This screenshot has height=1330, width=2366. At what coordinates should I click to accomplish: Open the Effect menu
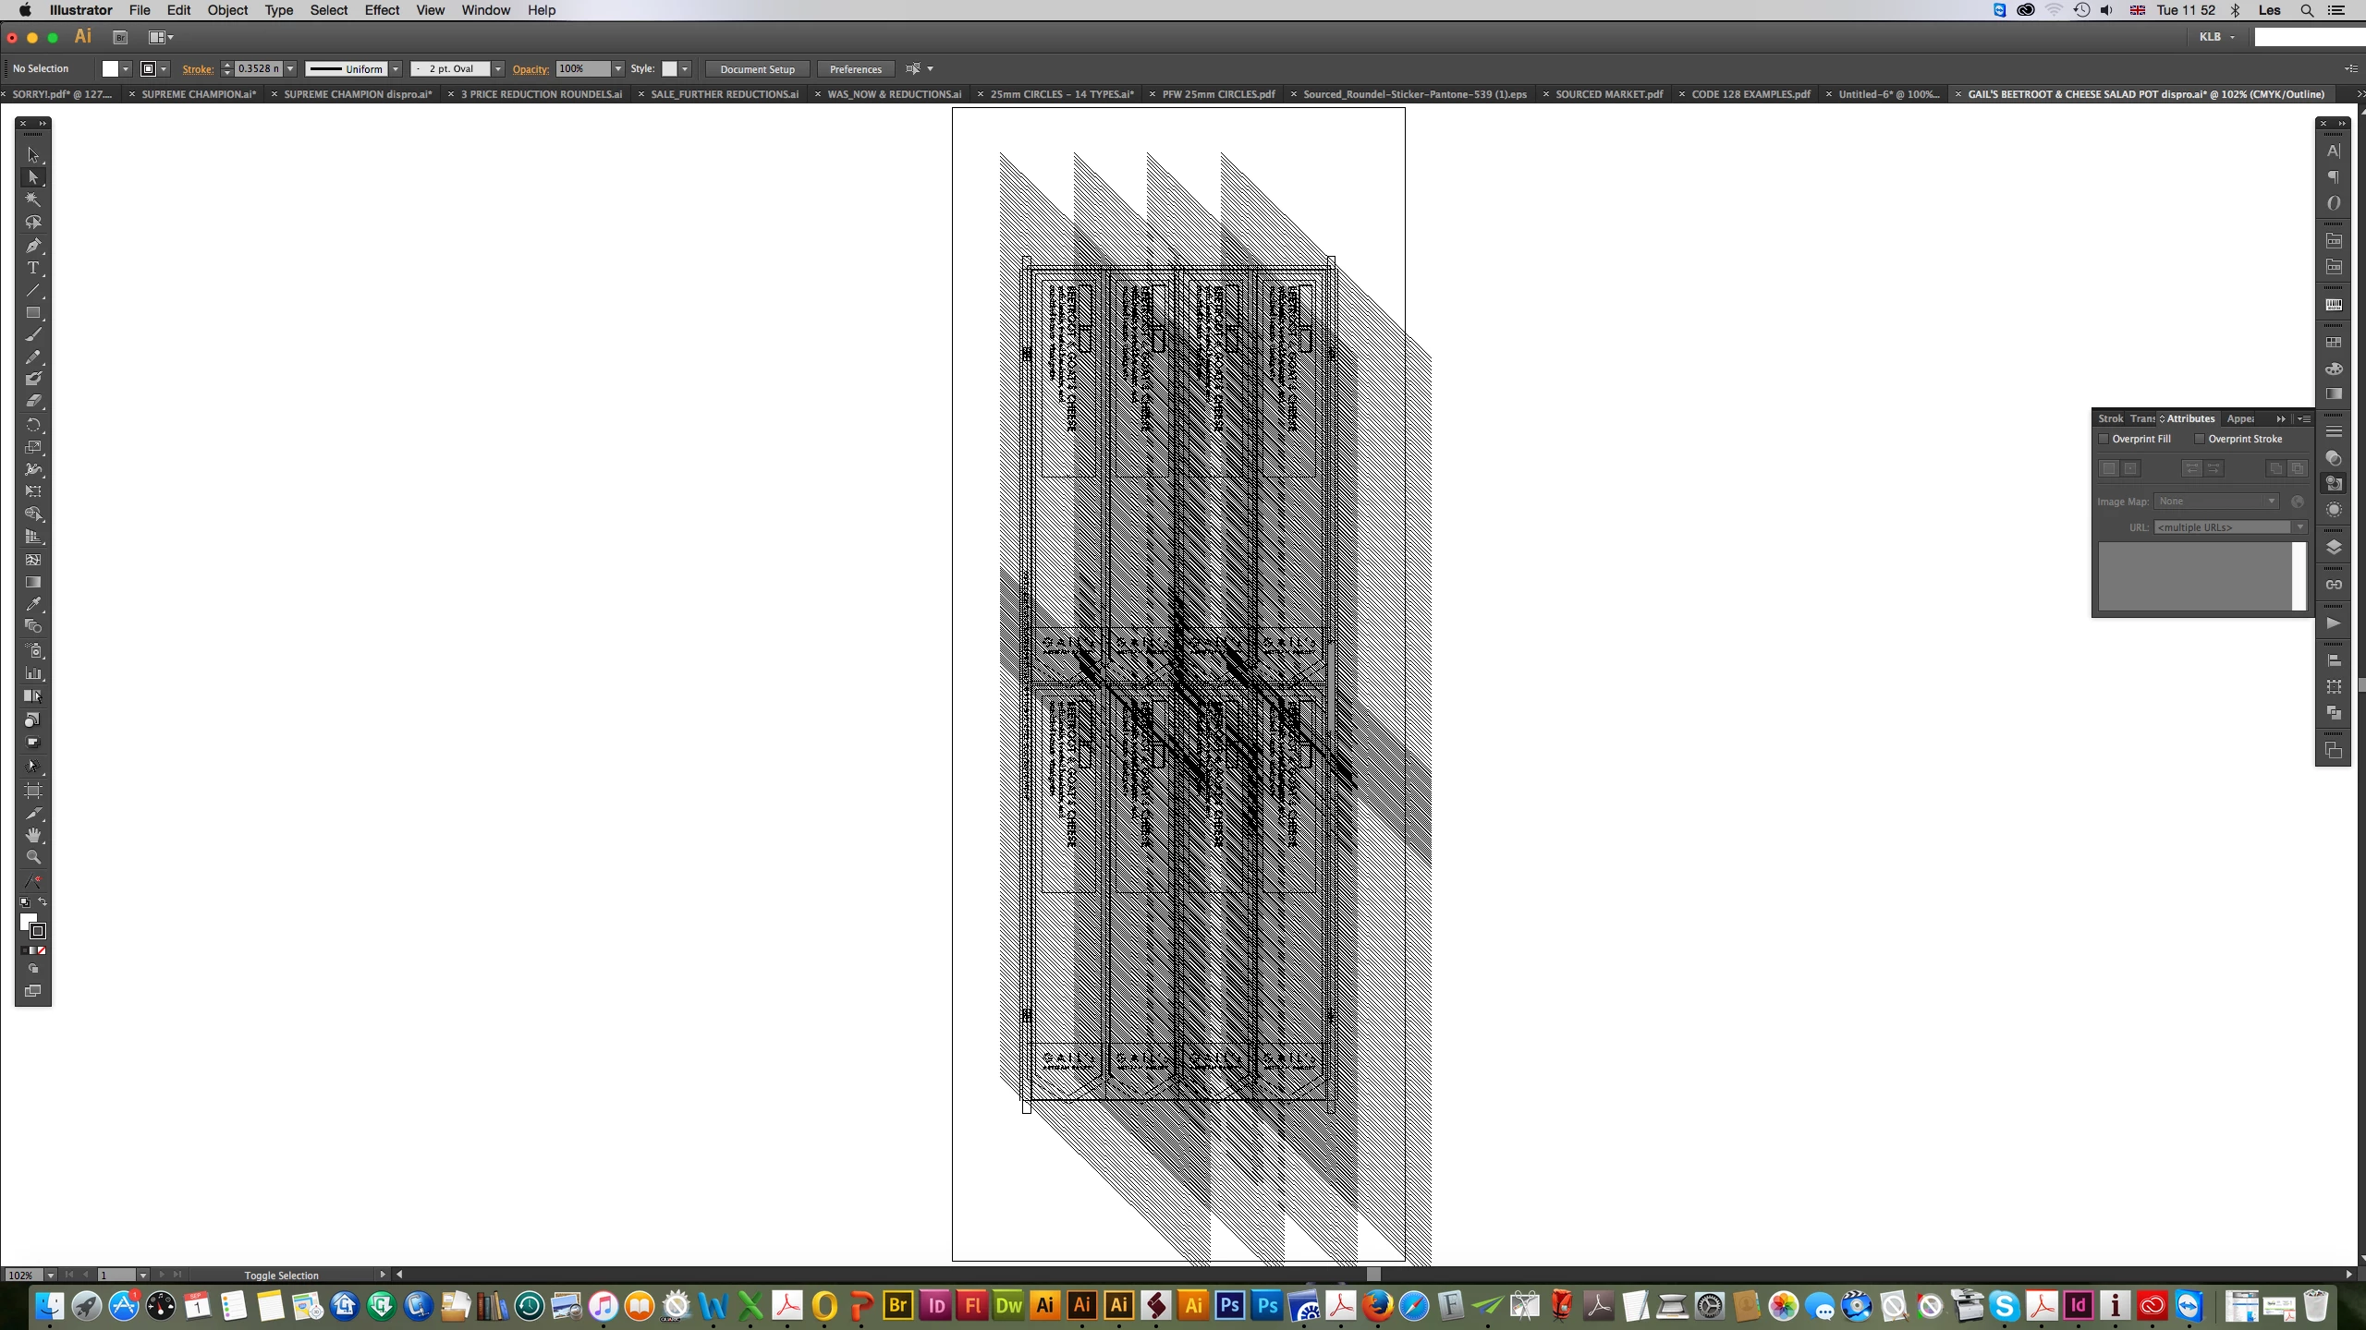click(381, 10)
